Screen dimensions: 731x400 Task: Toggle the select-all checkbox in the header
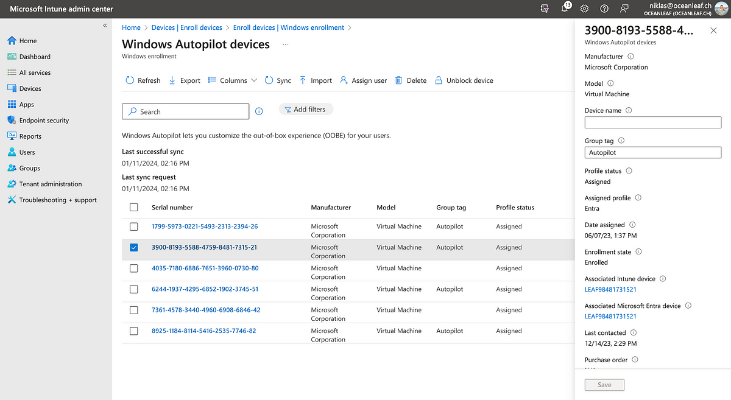pos(134,208)
